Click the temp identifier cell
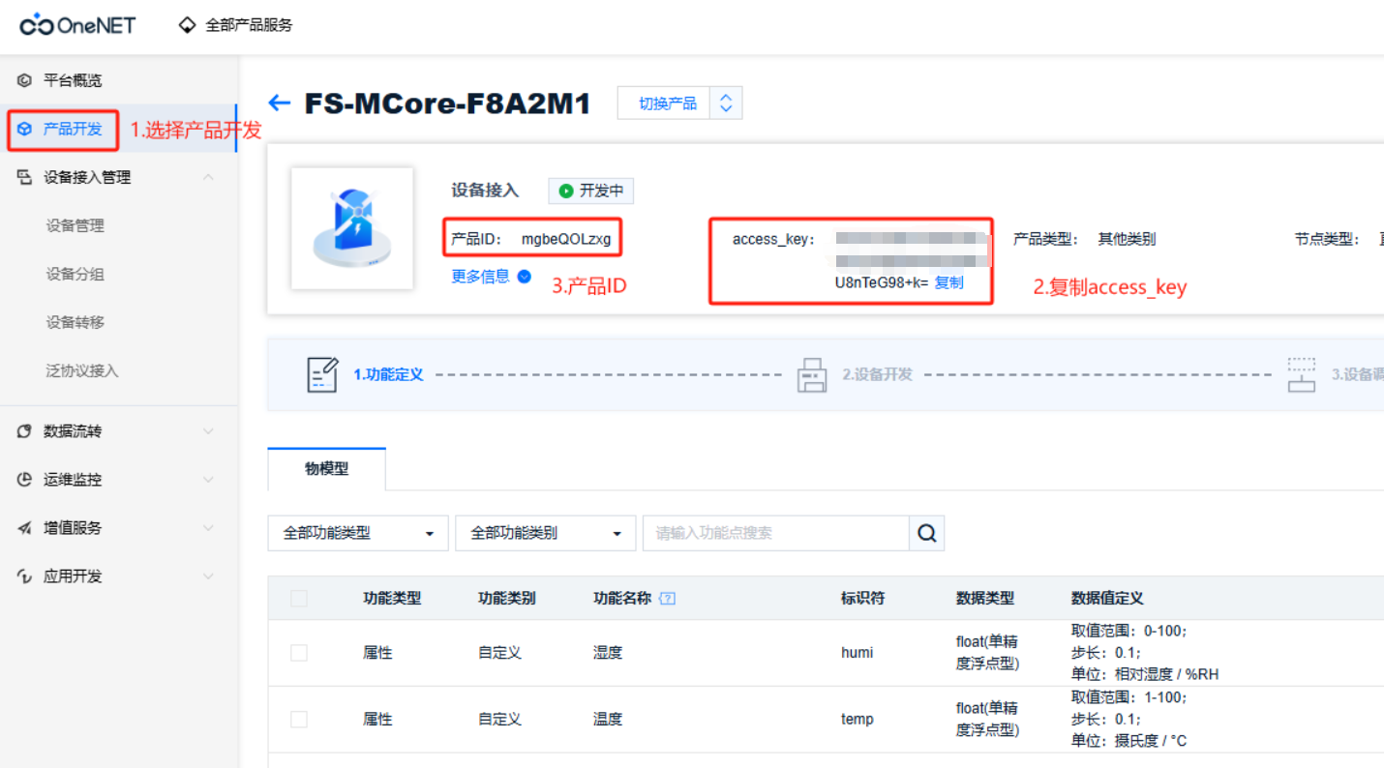 click(857, 720)
